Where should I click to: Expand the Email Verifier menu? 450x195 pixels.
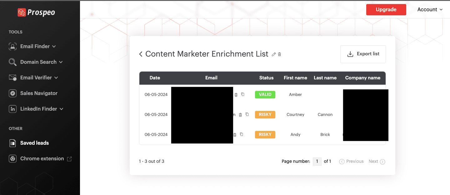(56, 77)
